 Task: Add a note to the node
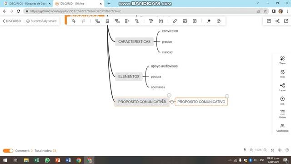[195, 21]
